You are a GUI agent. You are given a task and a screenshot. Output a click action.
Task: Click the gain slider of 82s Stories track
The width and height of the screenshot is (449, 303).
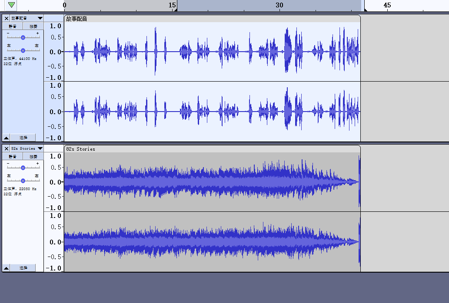[23, 168]
